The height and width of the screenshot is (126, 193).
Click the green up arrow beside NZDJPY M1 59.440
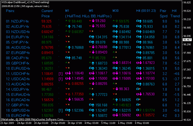69,21
